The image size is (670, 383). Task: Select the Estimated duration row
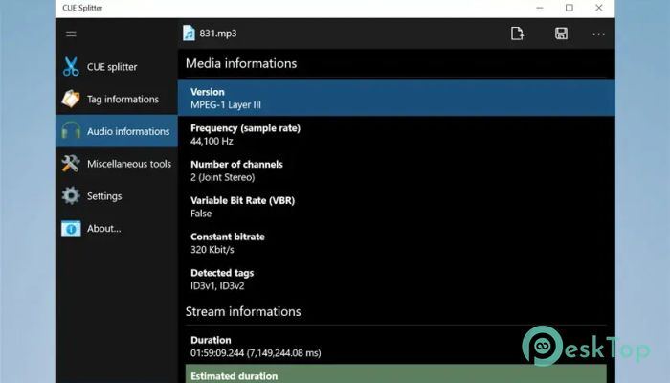pos(396,374)
